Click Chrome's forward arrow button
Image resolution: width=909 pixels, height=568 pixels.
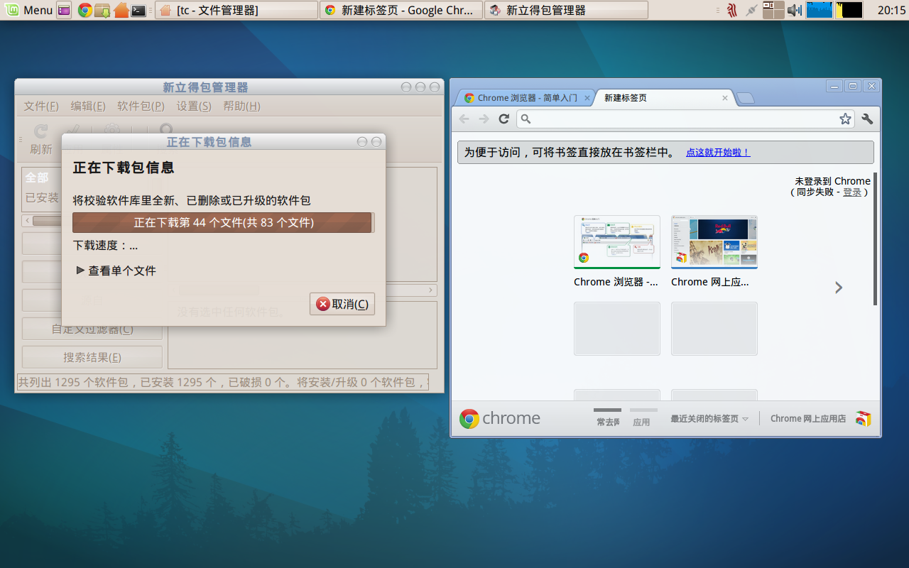coord(484,119)
